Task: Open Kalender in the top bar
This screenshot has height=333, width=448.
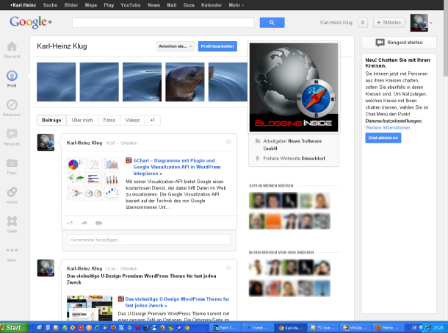Action: pyautogui.click(x=212, y=5)
